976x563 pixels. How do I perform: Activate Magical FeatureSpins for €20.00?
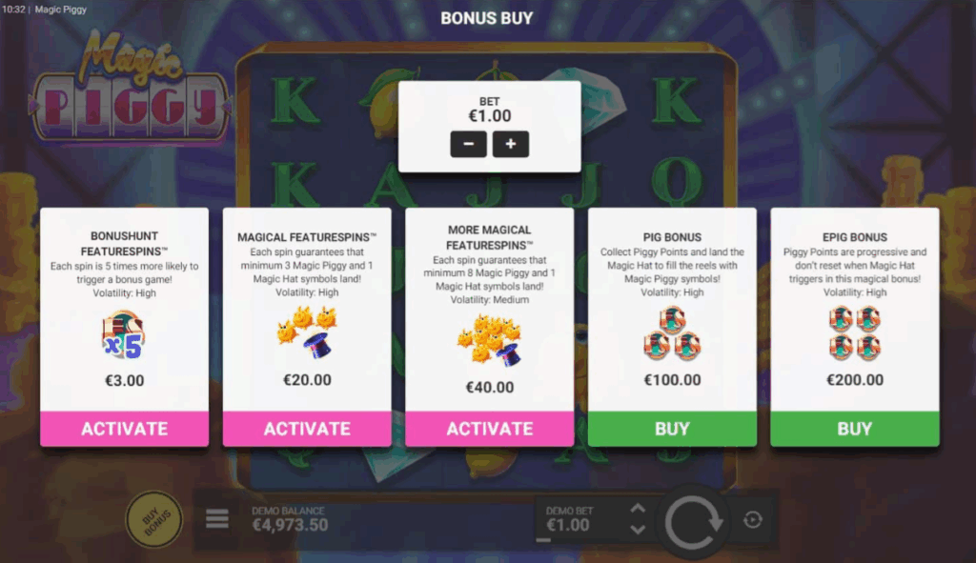[307, 429]
